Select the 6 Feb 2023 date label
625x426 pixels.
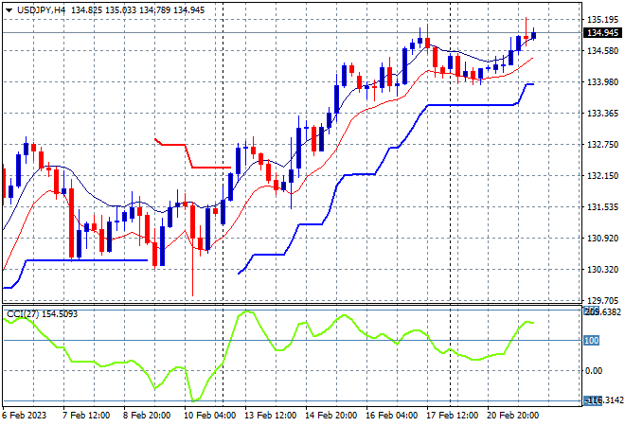coord(25,416)
